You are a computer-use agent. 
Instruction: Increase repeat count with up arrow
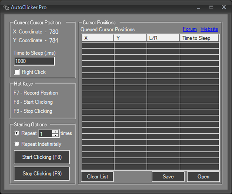click(55, 132)
